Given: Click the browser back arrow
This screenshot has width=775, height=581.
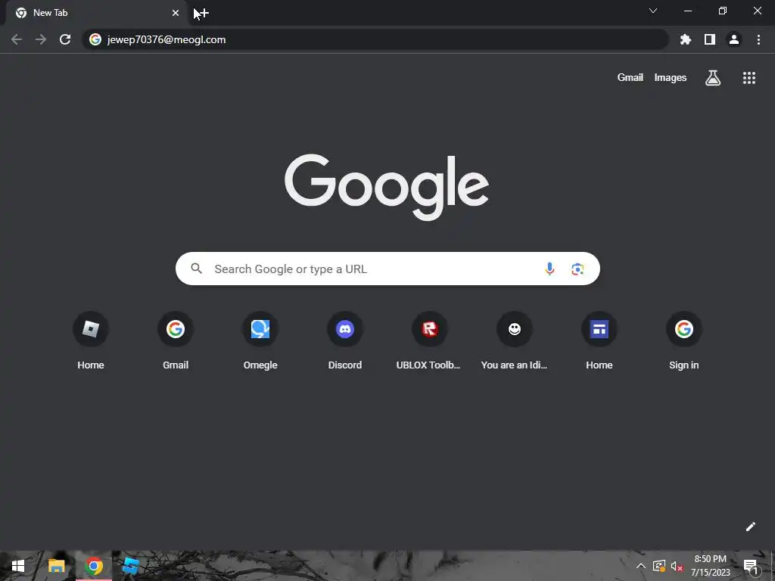Looking at the screenshot, I should 17,39.
